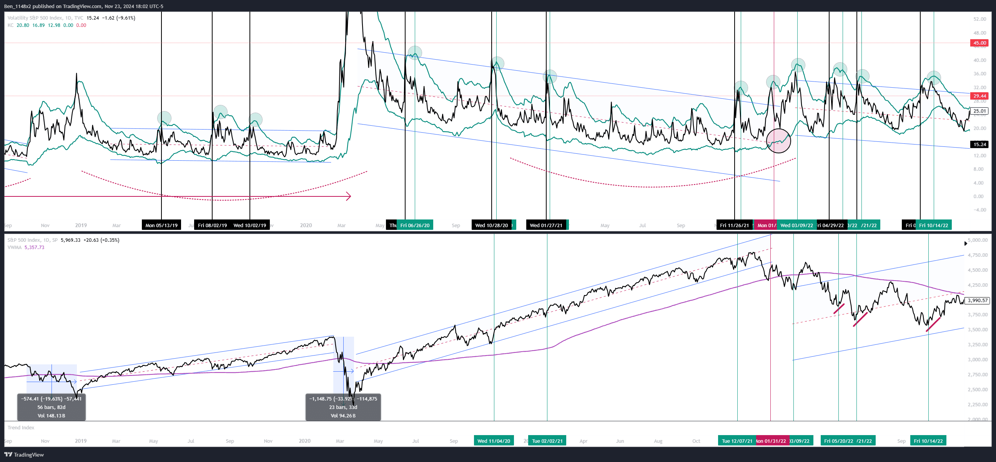The width and height of the screenshot is (996, 462).
Task: Click the black 15.24 last price label
Action: 979,145
